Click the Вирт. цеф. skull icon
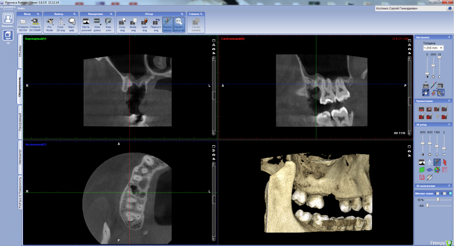 click(x=72, y=22)
